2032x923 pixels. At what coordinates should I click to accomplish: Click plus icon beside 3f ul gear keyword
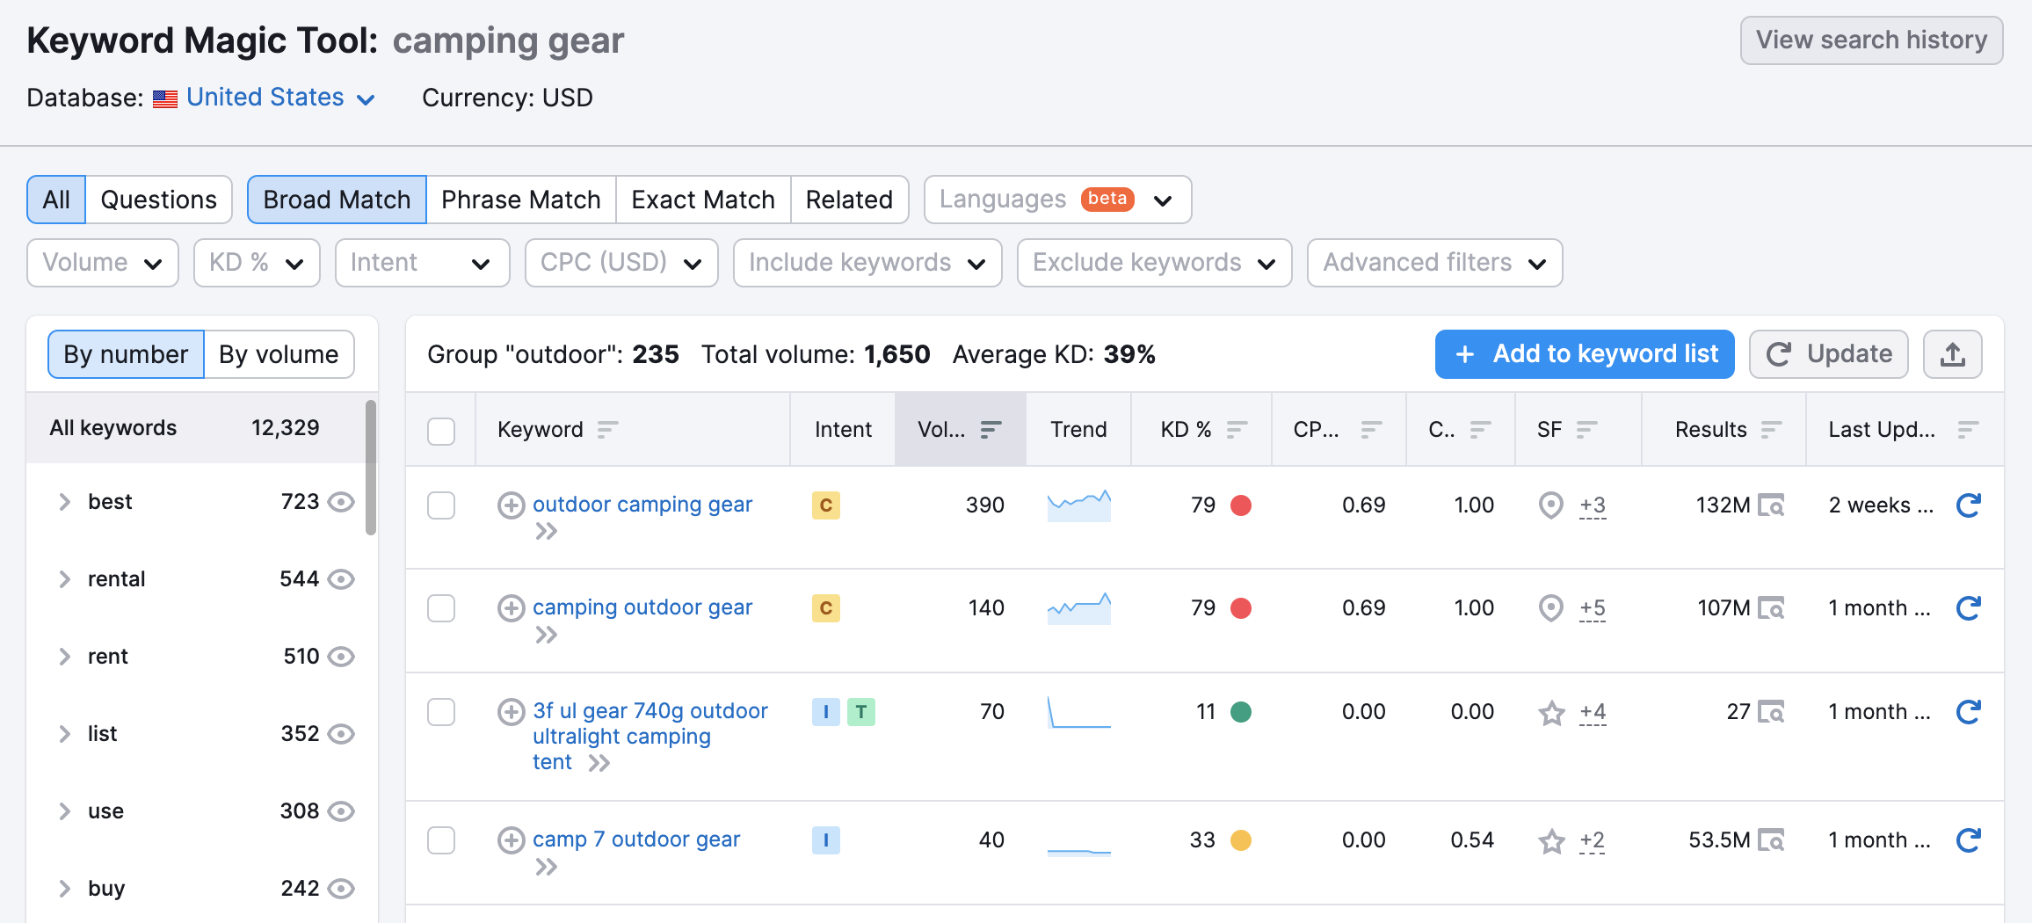pyautogui.click(x=511, y=711)
